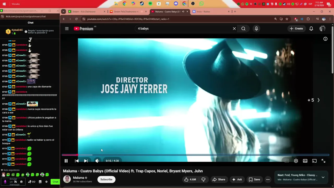334x188 pixels.
Task: Subscribe to the Maluma channel
Action: 106,179
